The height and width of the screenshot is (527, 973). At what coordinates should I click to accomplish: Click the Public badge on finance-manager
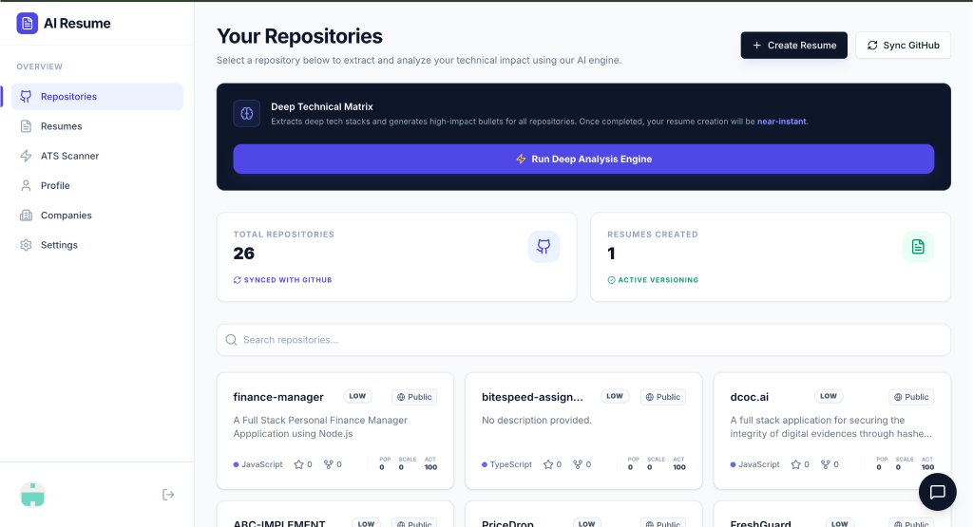click(x=414, y=397)
